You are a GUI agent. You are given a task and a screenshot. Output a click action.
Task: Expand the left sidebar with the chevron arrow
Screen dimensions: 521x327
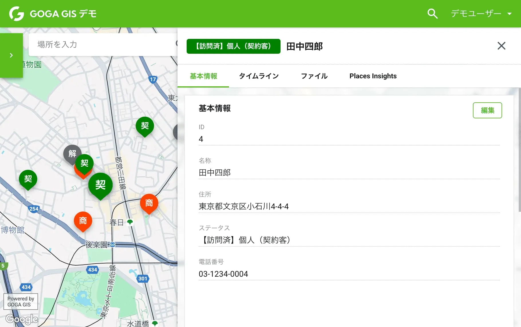(x=11, y=55)
